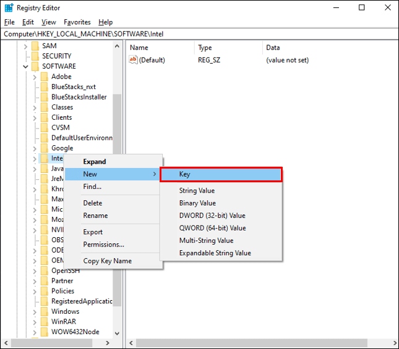Click the Classes folder icon

pos(45,107)
